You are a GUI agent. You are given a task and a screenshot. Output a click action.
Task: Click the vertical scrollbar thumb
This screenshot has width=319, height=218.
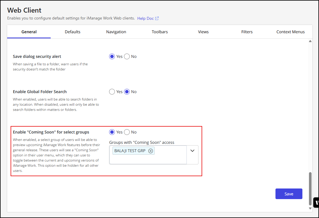310,188
